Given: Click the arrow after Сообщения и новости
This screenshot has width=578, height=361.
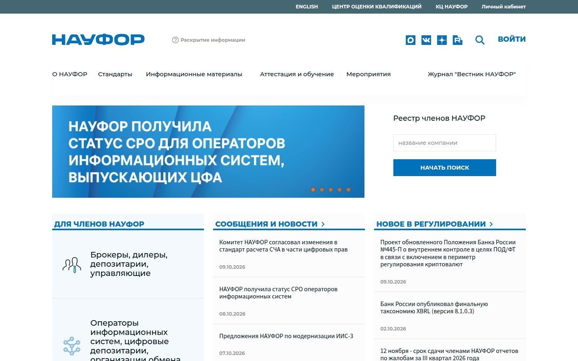Looking at the screenshot, I should click(323, 224).
